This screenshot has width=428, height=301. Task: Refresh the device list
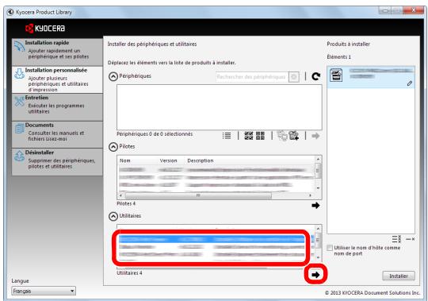coord(315,76)
